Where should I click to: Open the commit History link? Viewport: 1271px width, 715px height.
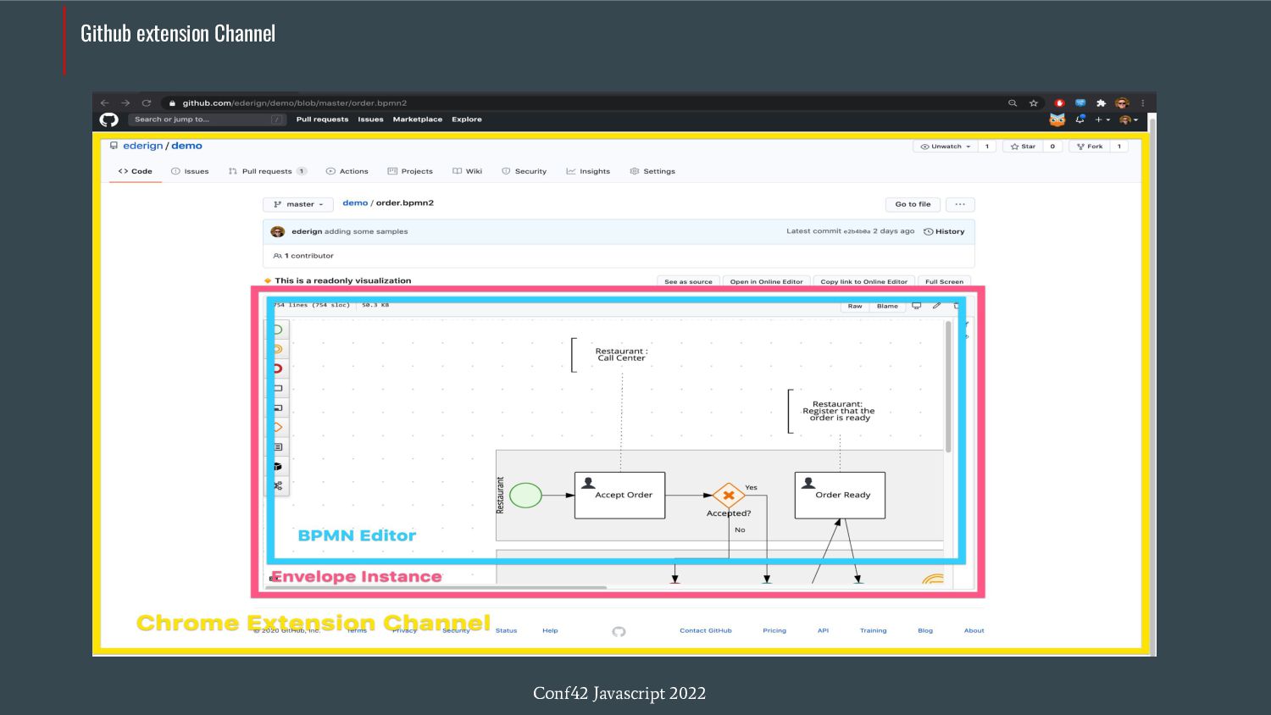point(944,231)
